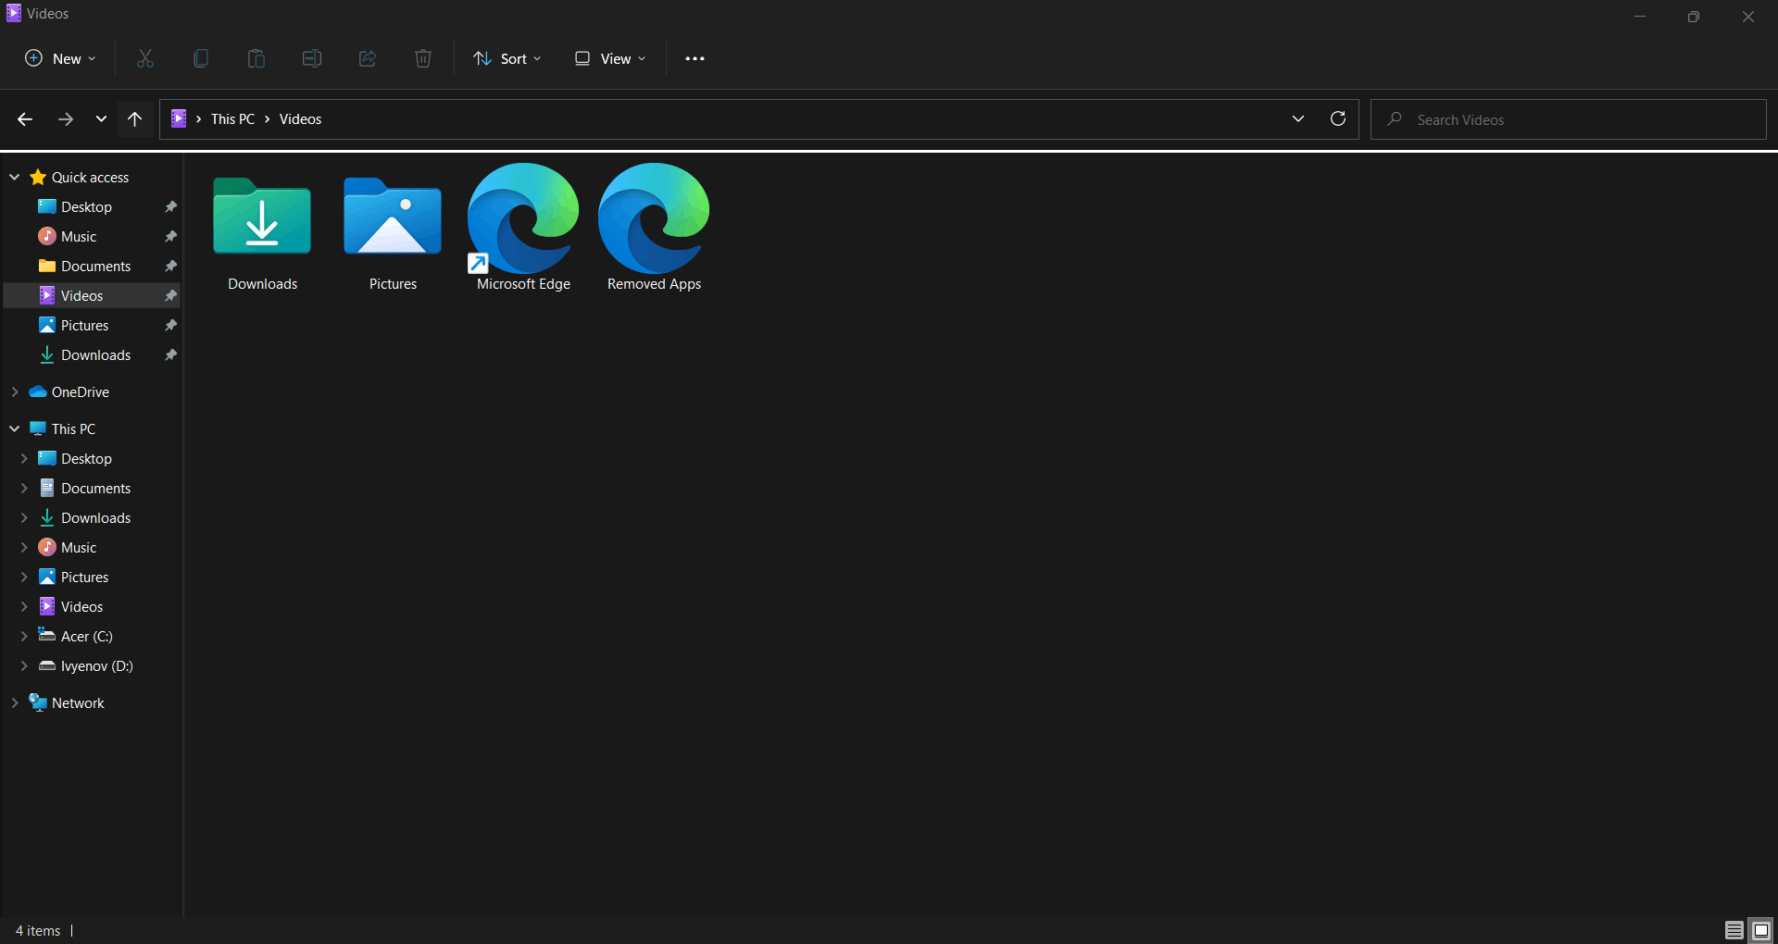Click the Cut scissors icon in toolbar
1778x944 pixels.
[145, 58]
